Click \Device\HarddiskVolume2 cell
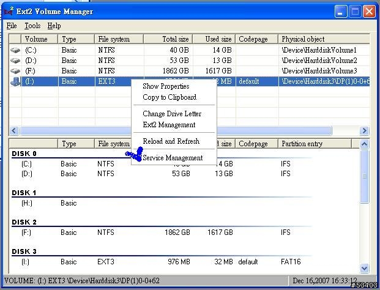Viewport: 380px width, 290px height. pos(319,61)
